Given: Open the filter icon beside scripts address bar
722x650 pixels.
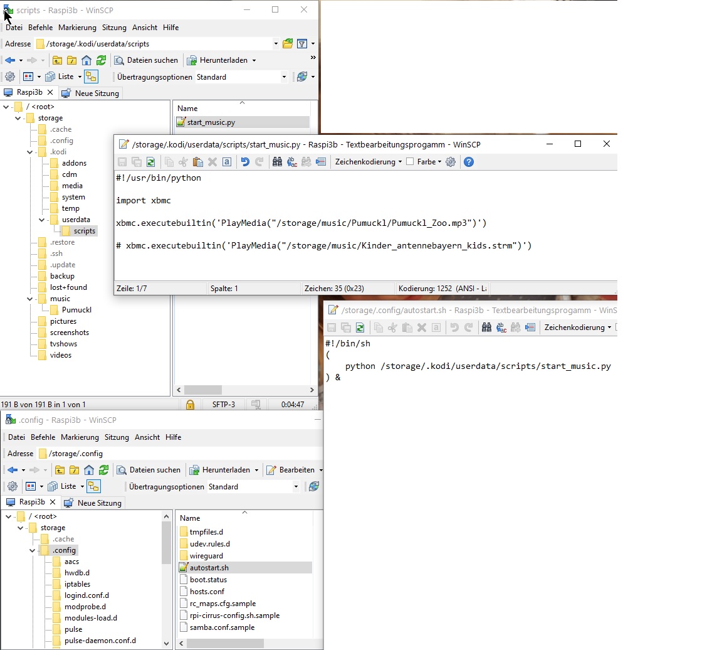Looking at the screenshot, I should (x=302, y=44).
